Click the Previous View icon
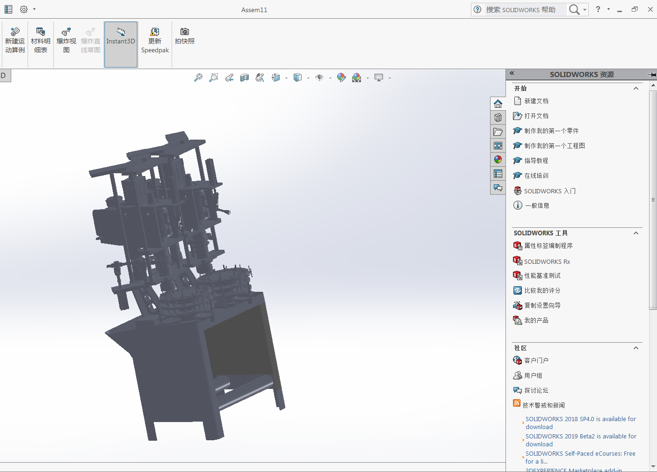 (229, 77)
